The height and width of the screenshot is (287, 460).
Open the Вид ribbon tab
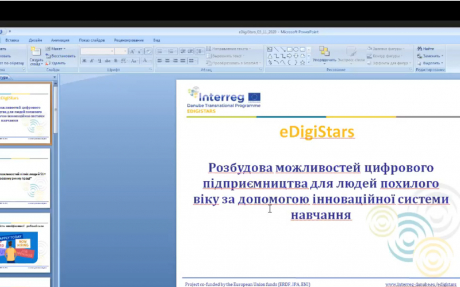coord(156,40)
